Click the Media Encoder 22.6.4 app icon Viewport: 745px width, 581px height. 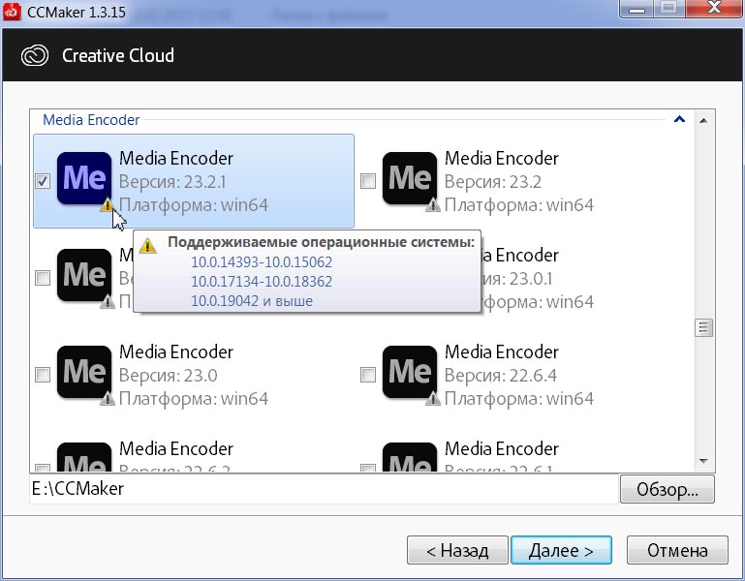pos(410,372)
